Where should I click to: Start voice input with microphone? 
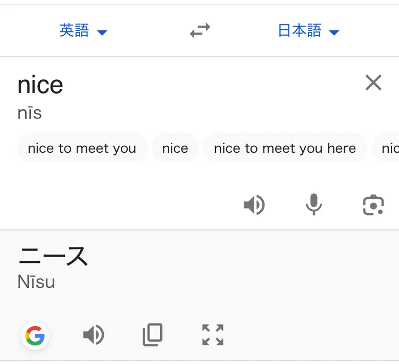314,205
